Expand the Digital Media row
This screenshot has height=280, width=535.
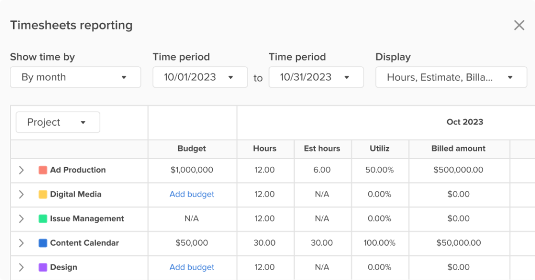pyautogui.click(x=21, y=194)
